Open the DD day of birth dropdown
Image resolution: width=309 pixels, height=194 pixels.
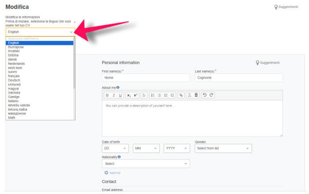(115, 149)
